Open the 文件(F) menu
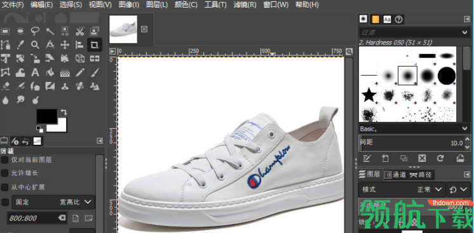 coord(13,5)
